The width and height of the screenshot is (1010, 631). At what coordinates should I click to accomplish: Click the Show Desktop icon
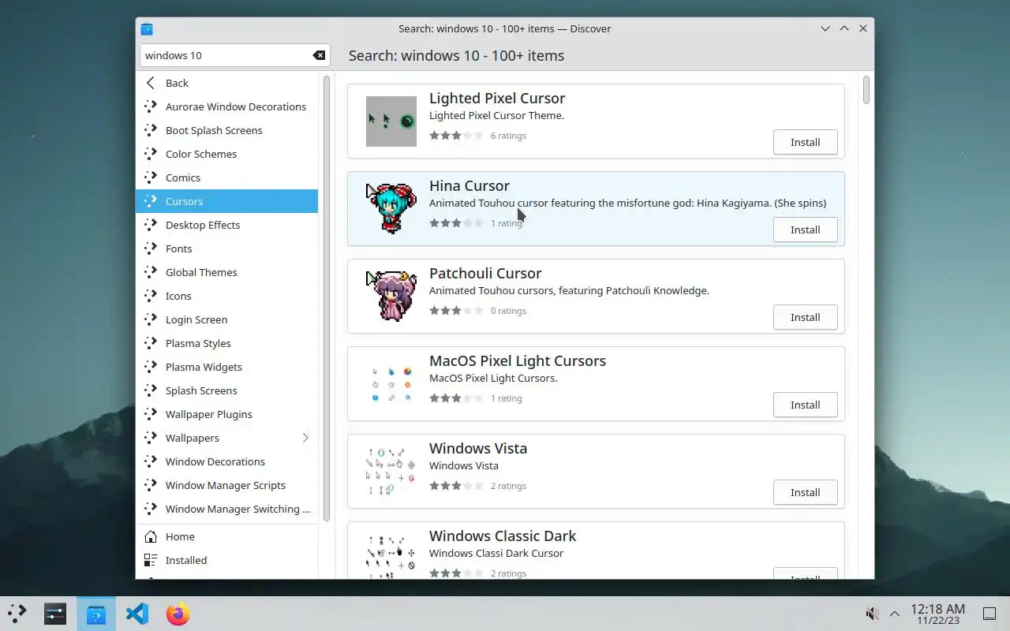989,614
